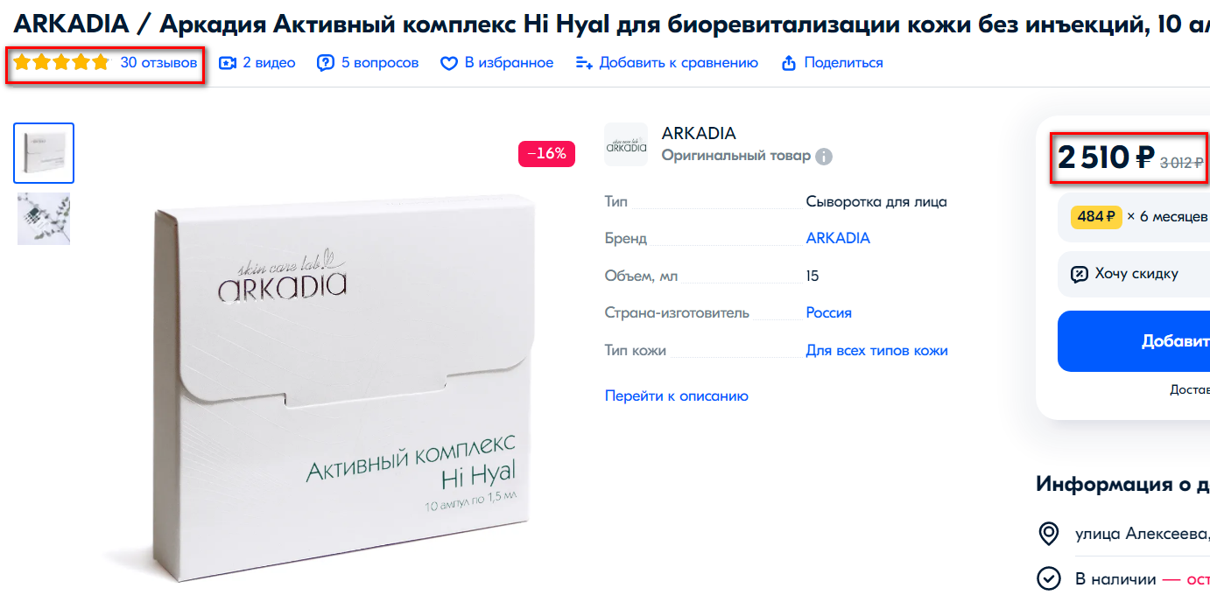
Task: Select the first product box thumbnail
Action: click(44, 153)
